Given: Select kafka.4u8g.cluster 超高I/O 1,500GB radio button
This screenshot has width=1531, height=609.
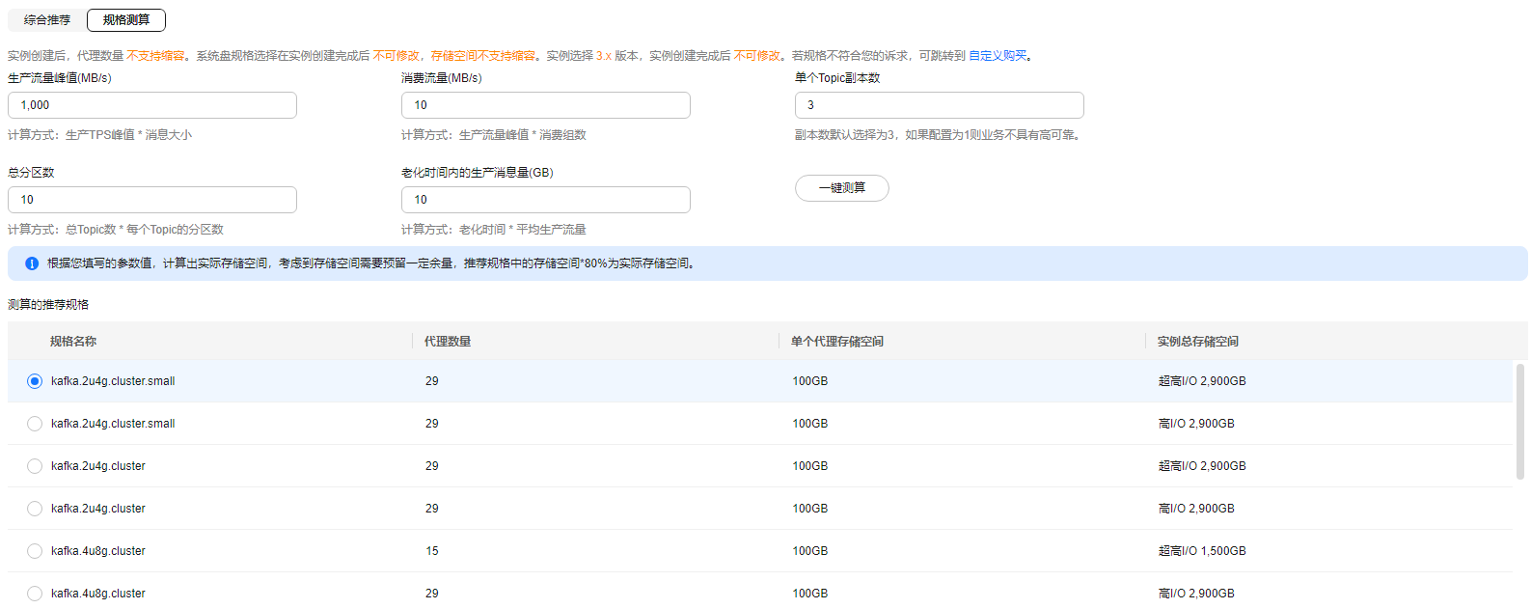Looking at the screenshot, I should click(35, 551).
